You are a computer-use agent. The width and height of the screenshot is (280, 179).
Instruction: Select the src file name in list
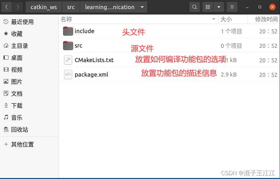[x=79, y=46]
